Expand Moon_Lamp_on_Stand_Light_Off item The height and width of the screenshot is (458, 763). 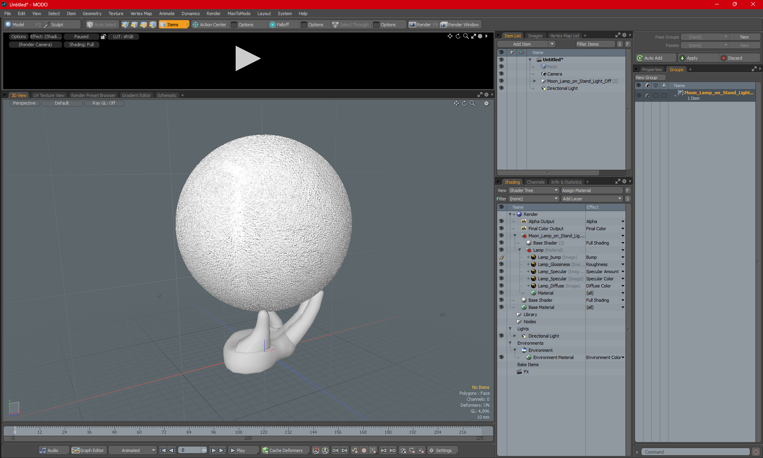534,81
